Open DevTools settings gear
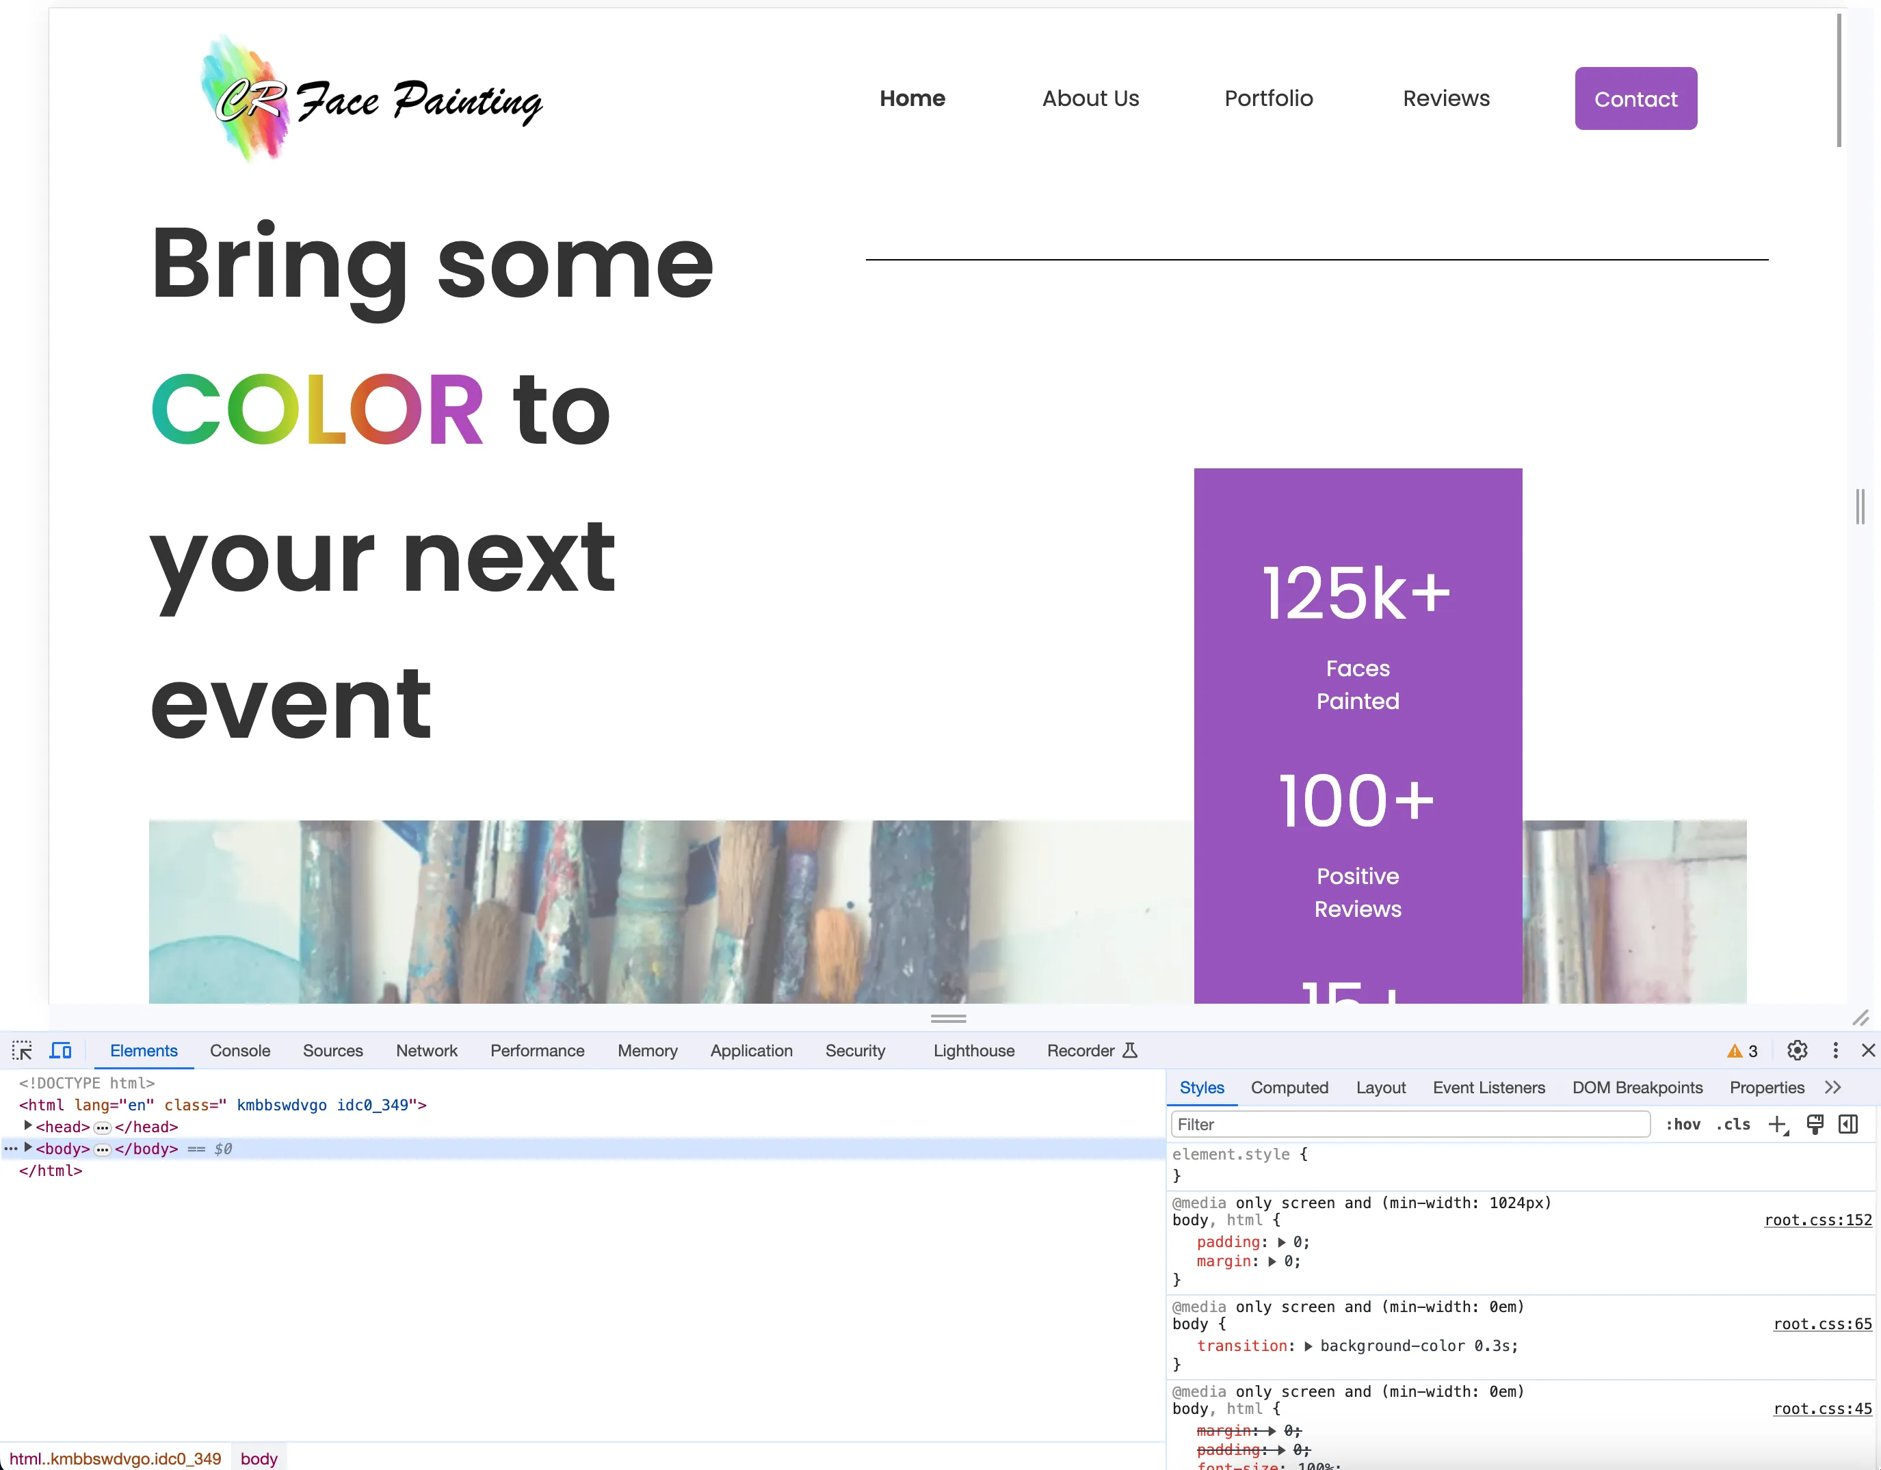This screenshot has height=1470, width=1881. pyautogui.click(x=1797, y=1050)
